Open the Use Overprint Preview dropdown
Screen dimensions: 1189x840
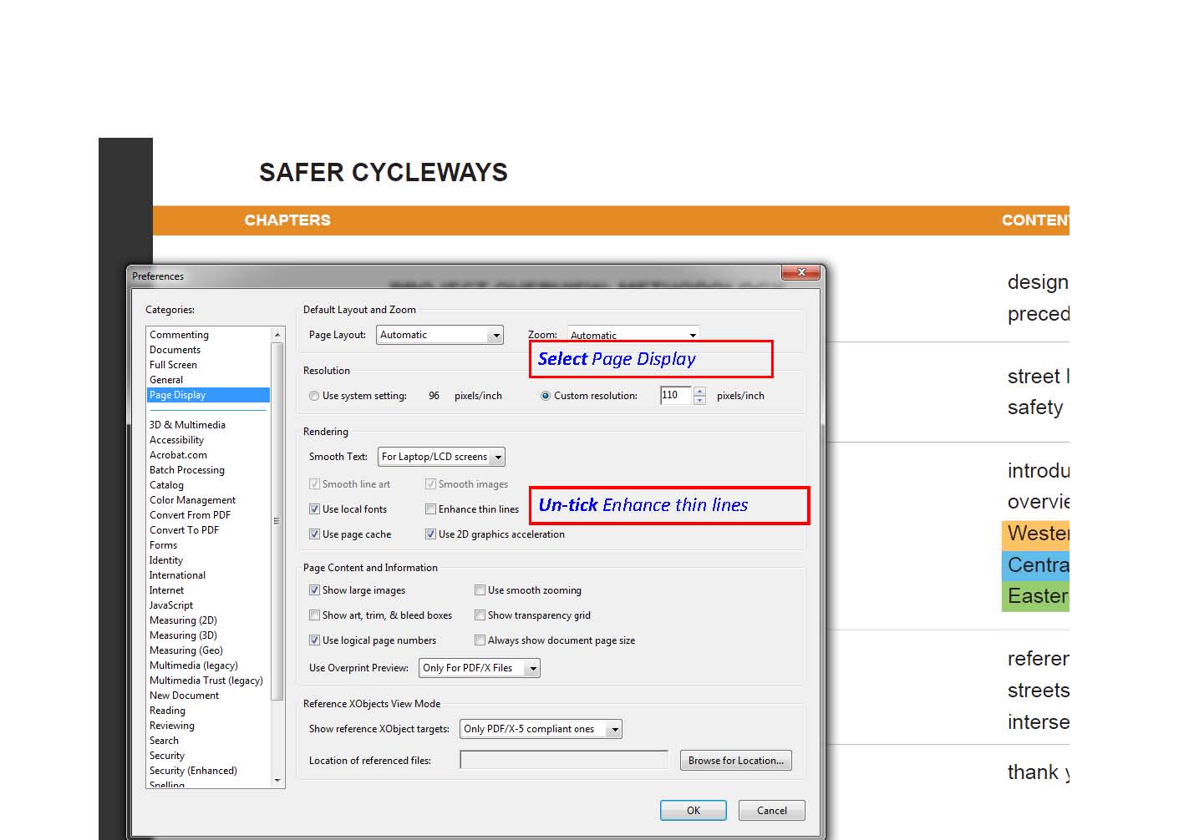pyautogui.click(x=480, y=668)
